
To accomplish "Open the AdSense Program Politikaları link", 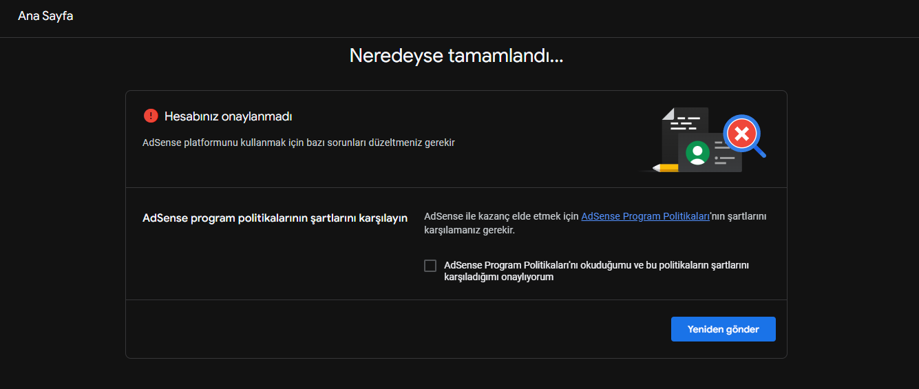I will click(645, 216).
